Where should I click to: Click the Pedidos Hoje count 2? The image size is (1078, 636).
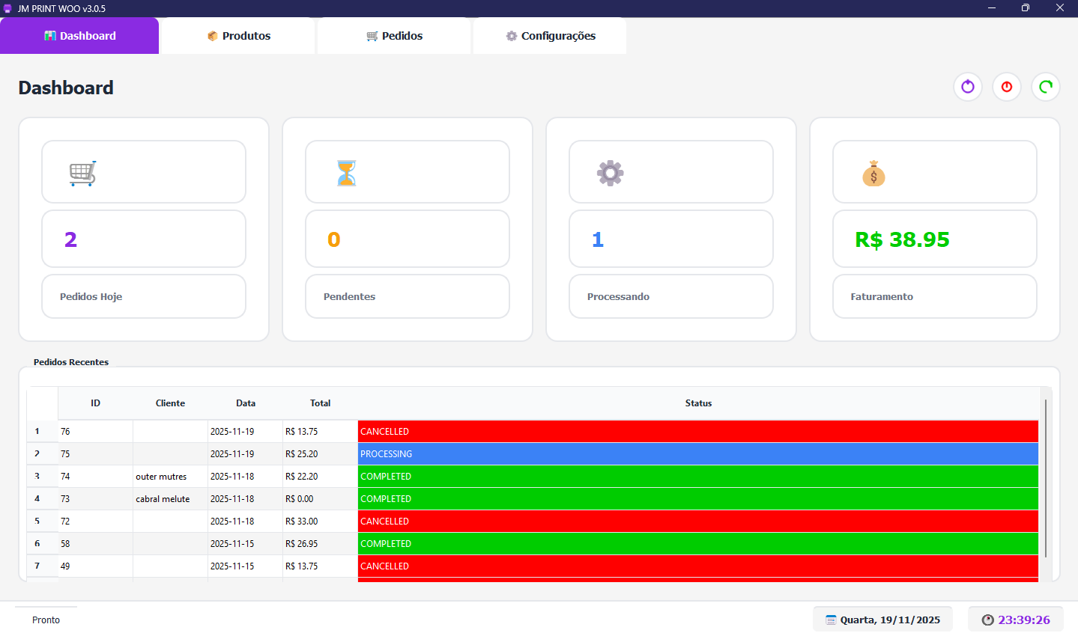coord(70,239)
